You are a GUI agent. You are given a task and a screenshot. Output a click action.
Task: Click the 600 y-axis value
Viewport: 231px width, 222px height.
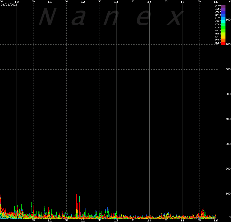pos(228,69)
